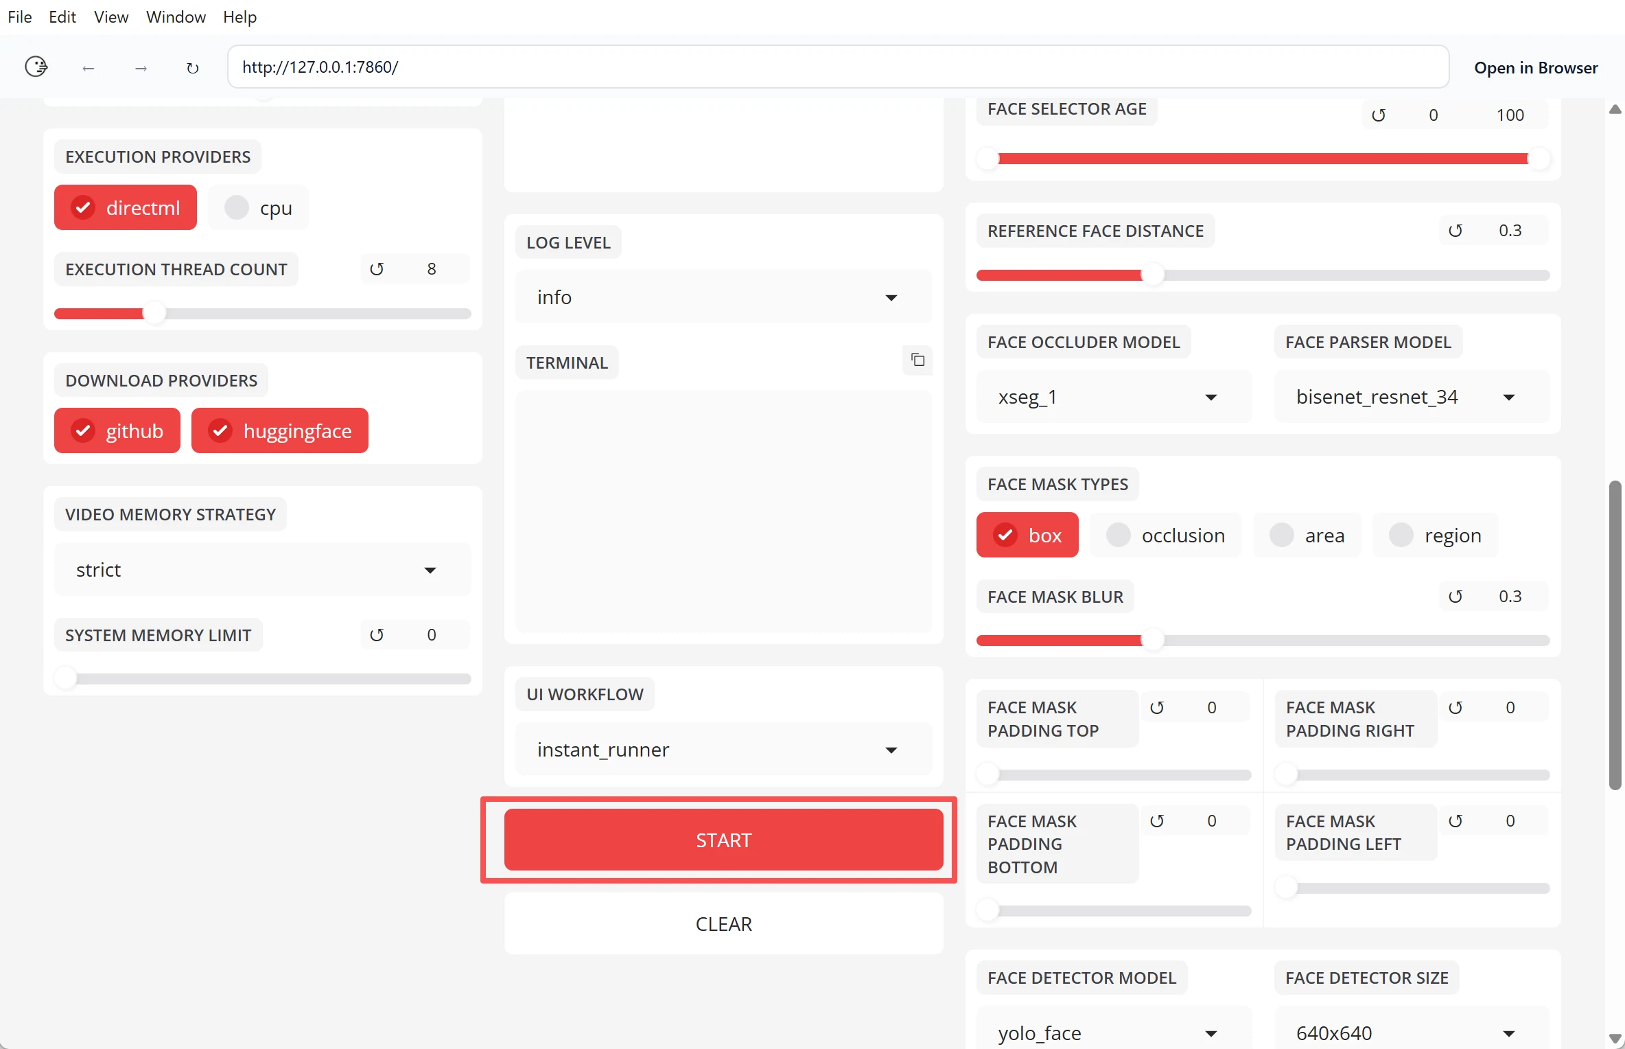This screenshot has width=1625, height=1049.
Task: Open the Log Level dropdown showing info
Action: [x=724, y=297]
